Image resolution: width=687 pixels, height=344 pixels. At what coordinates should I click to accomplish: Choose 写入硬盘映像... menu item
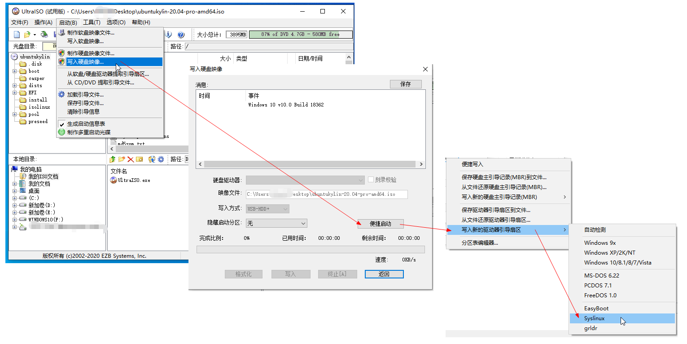110,62
